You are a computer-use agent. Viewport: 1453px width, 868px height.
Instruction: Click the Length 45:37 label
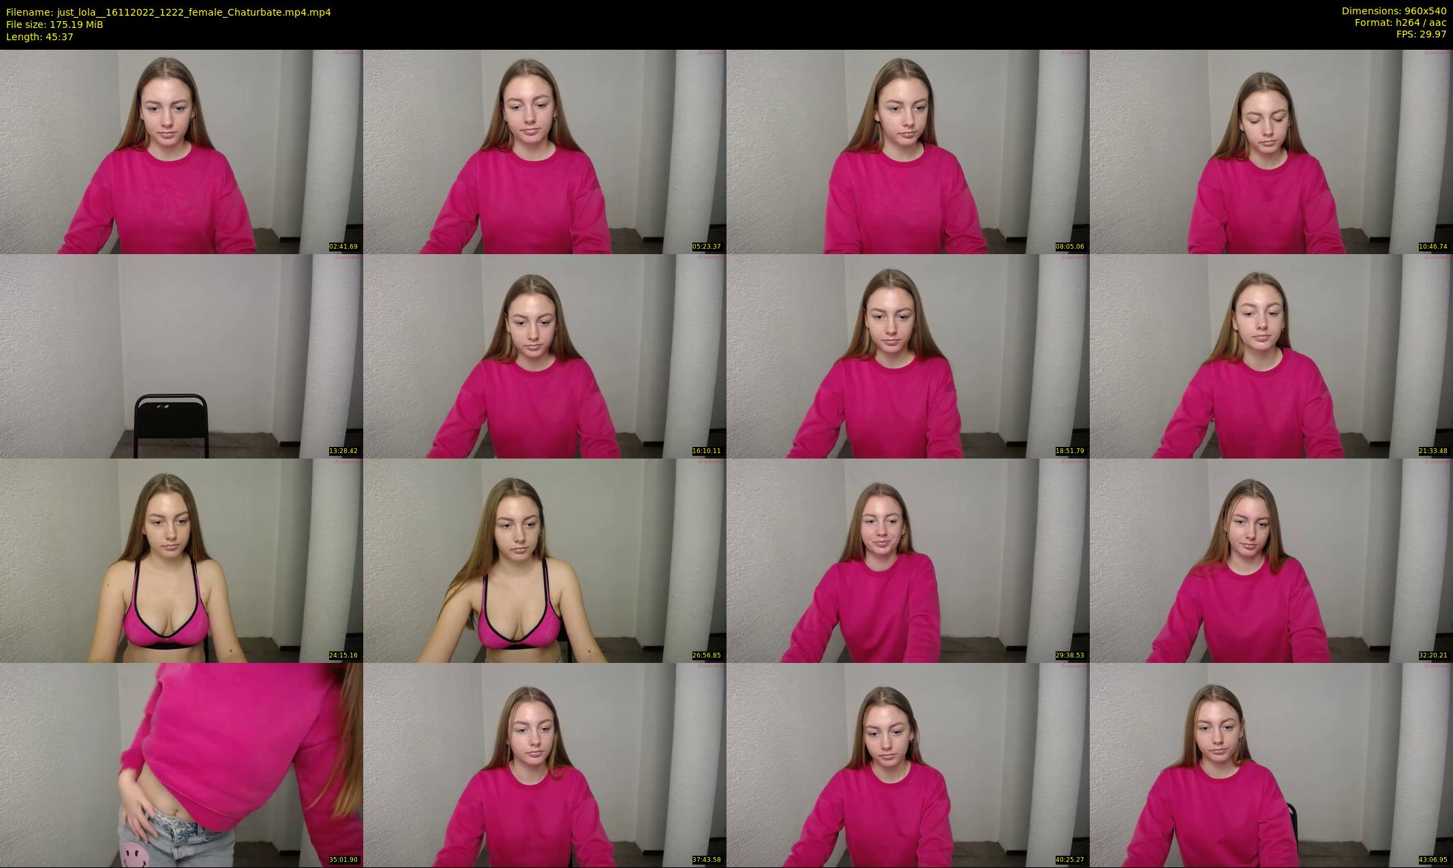(x=40, y=37)
